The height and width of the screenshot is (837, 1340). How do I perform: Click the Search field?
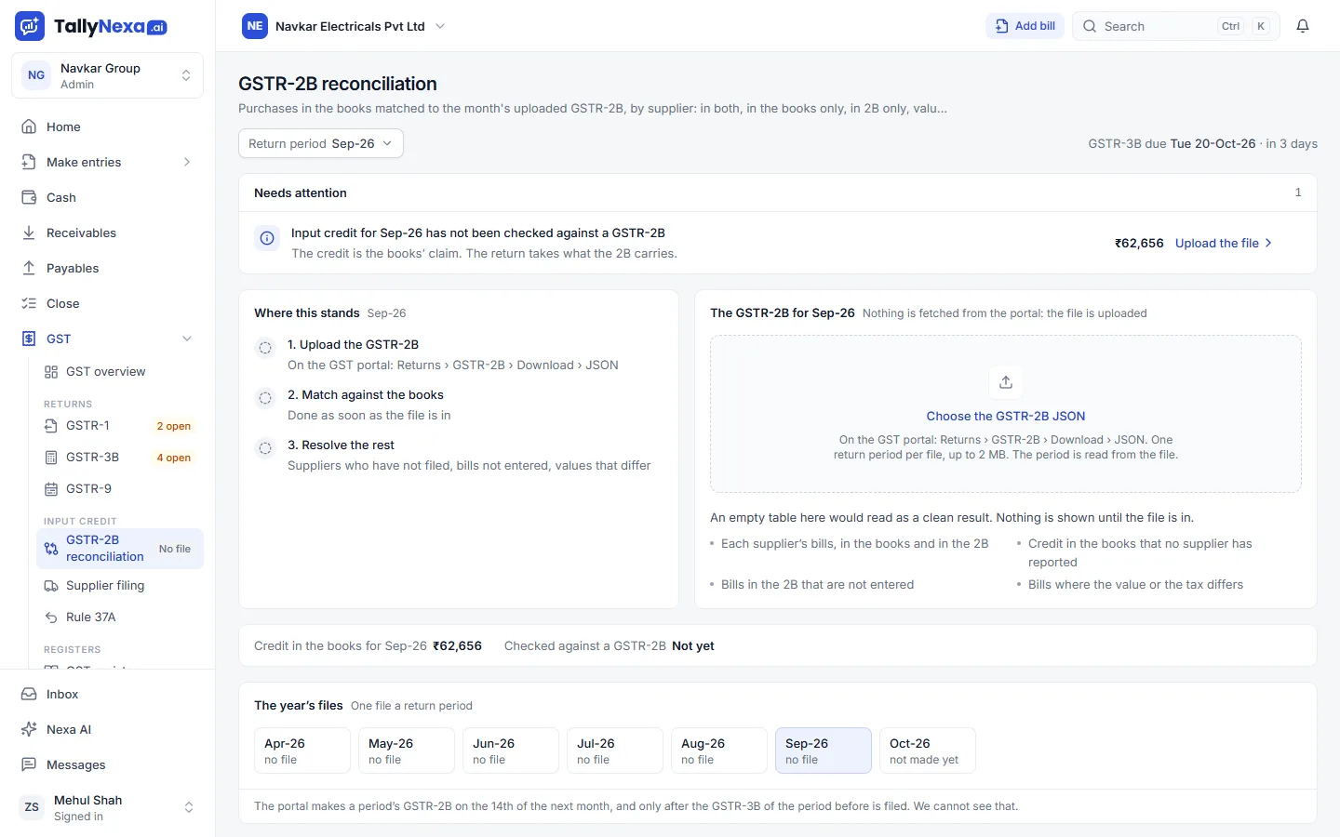[1176, 26]
